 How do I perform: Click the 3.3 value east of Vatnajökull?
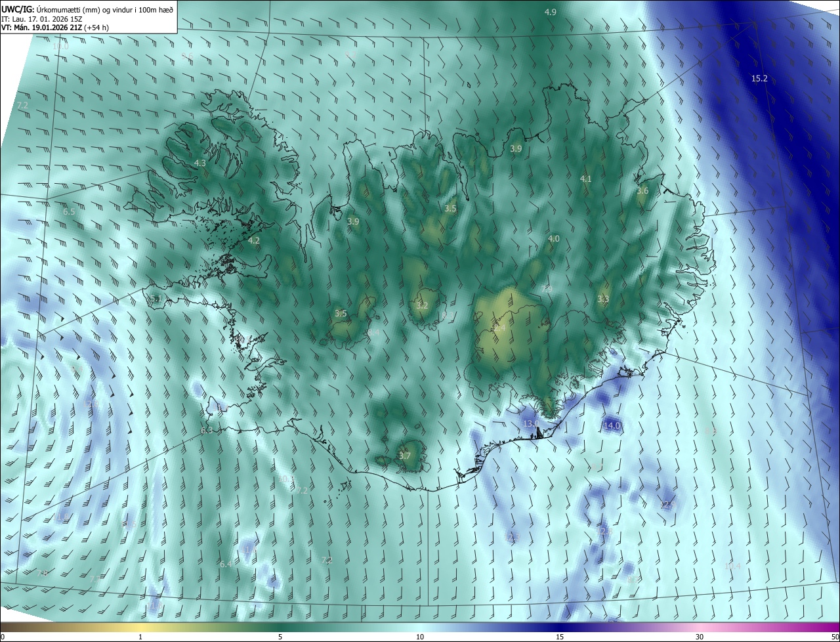[x=603, y=299]
